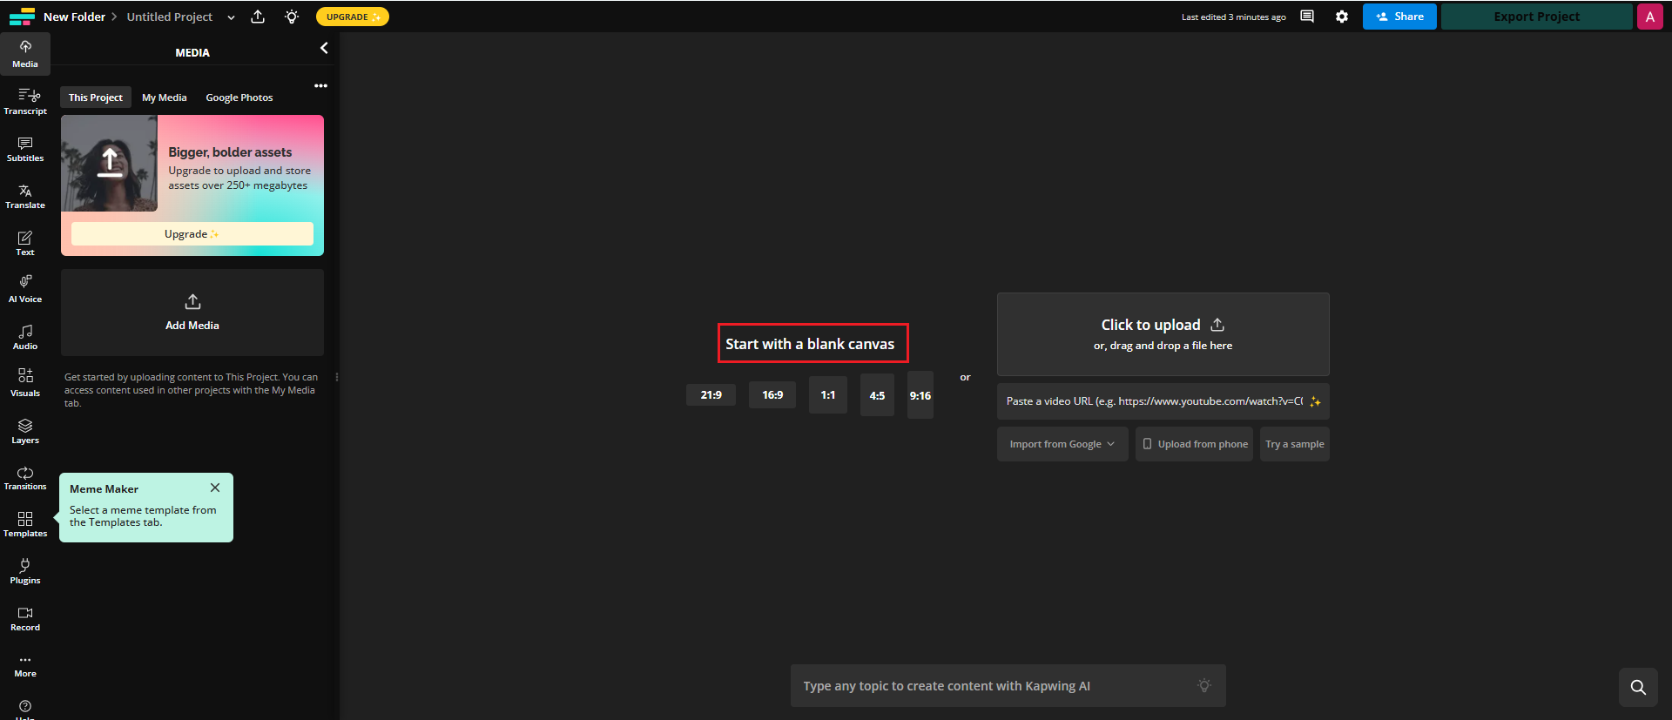Select the 16:9 aspect ratio
The width and height of the screenshot is (1672, 720).
[x=772, y=395]
